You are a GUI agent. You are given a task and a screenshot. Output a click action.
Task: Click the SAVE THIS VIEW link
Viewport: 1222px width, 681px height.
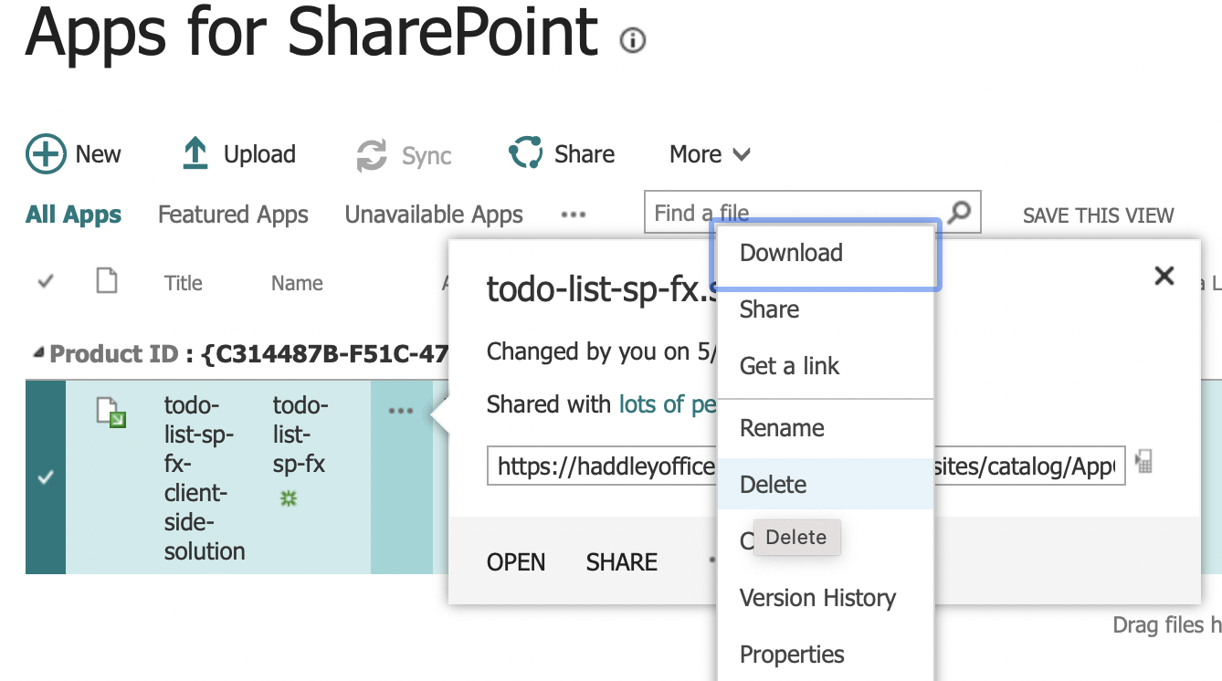(1098, 216)
